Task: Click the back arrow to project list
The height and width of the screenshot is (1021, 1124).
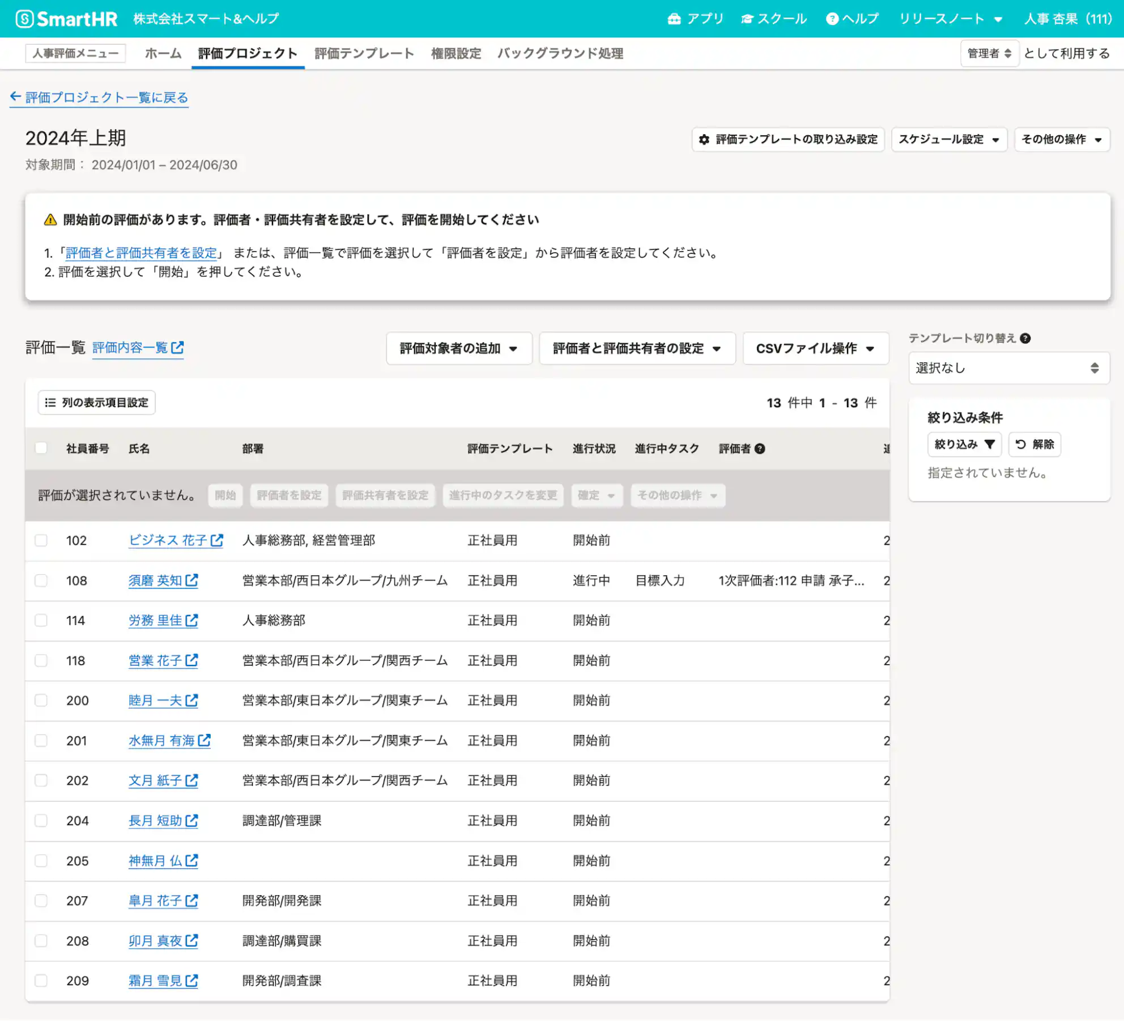Action: pos(16,97)
